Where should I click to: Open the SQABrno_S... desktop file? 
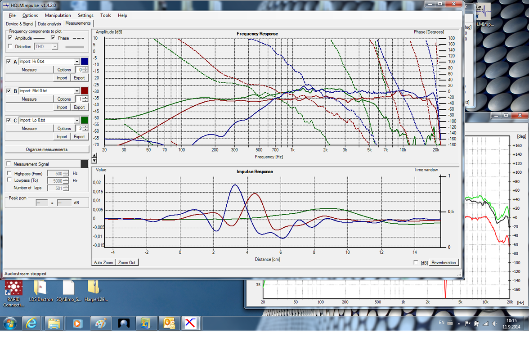coord(68,291)
